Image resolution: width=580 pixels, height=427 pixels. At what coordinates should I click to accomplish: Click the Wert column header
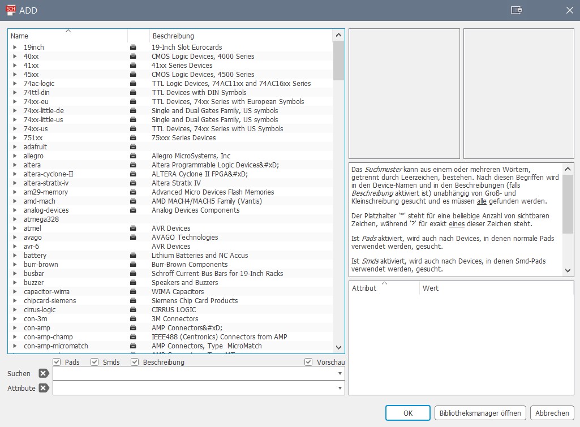click(x=496, y=288)
